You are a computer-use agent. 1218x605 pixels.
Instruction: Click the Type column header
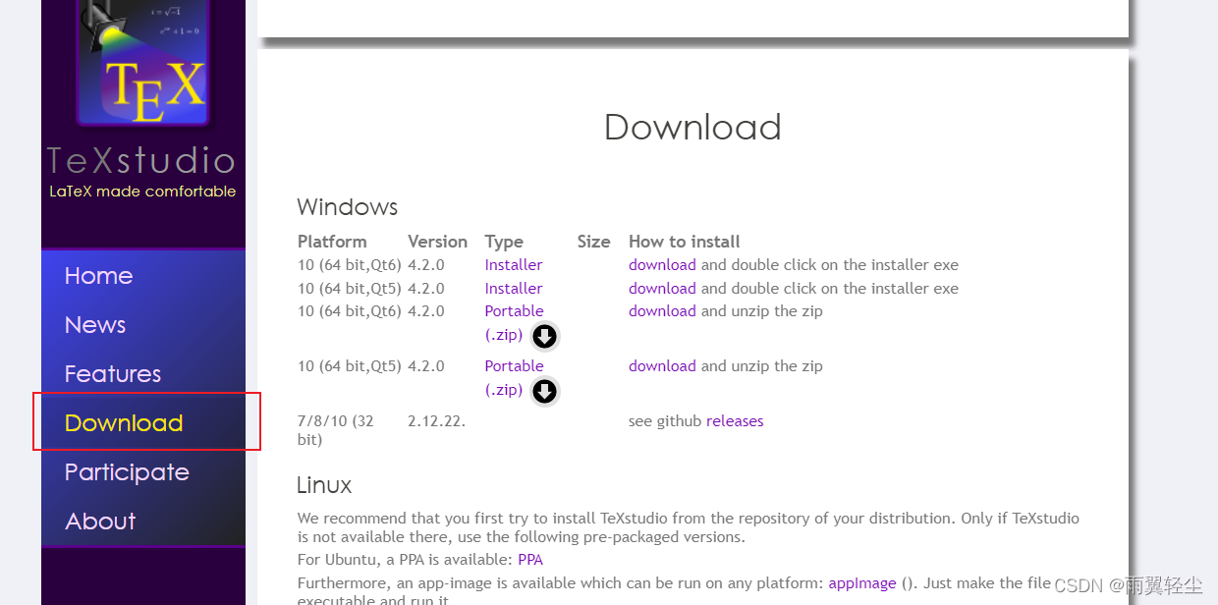(504, 242)
